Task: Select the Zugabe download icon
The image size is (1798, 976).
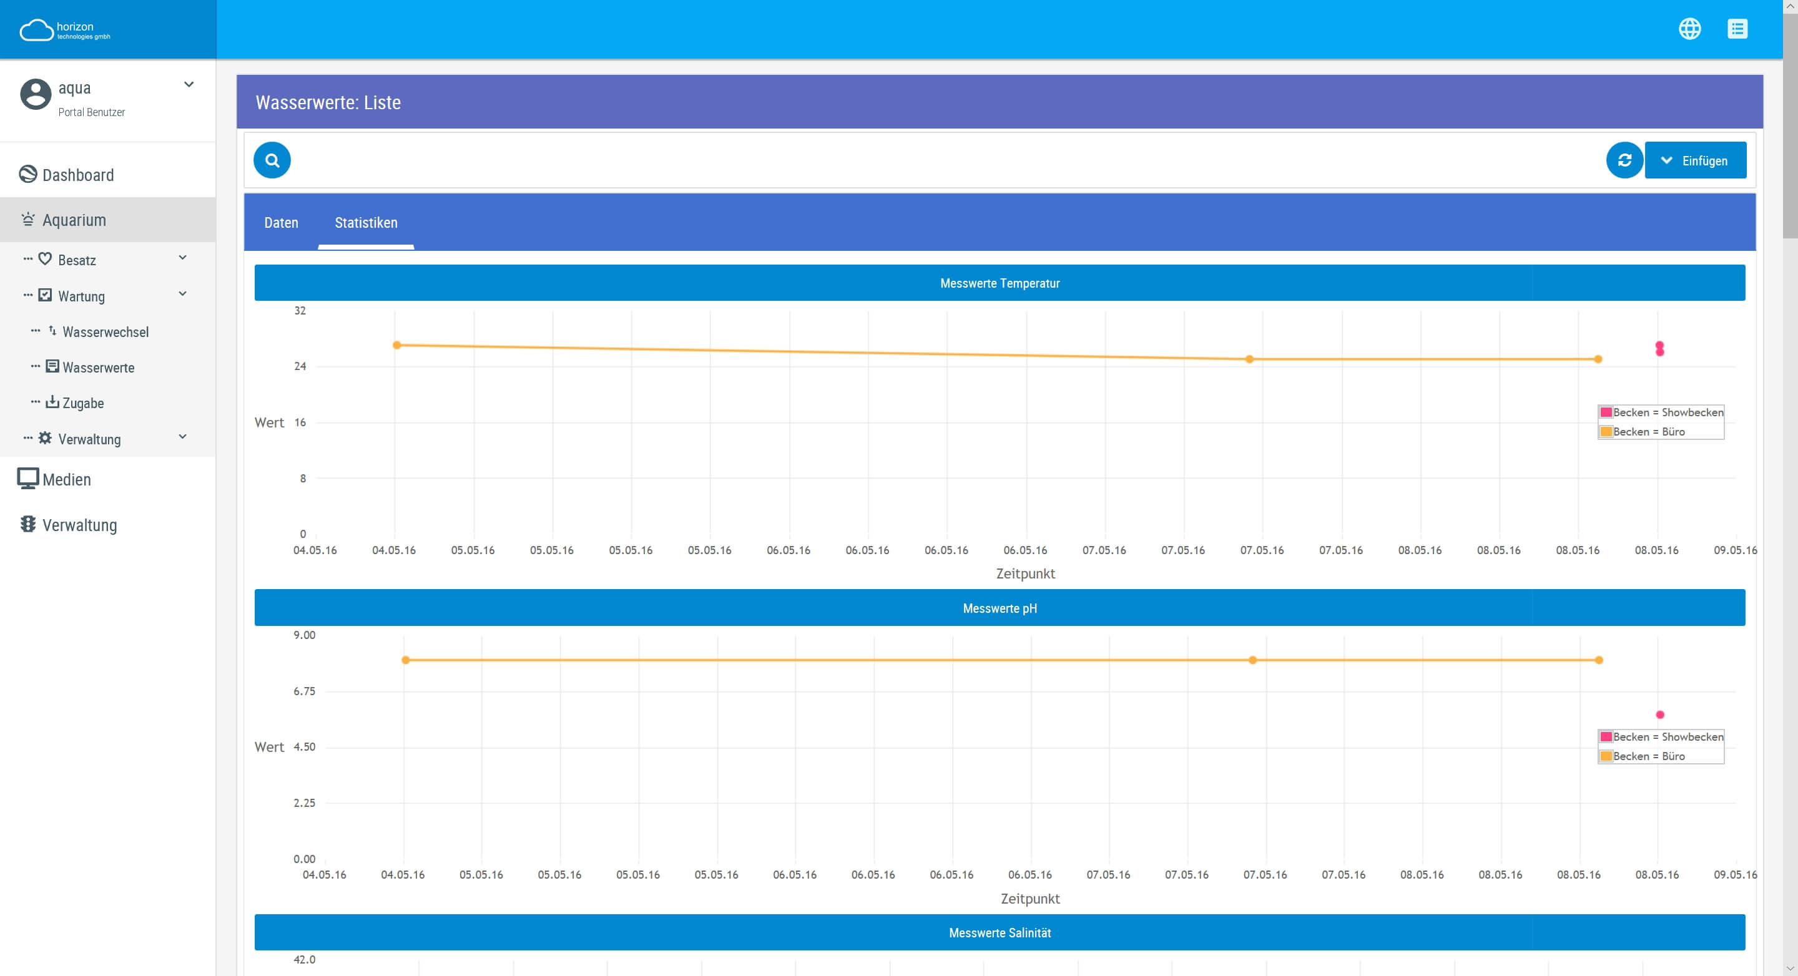Action: click(x=52, y=402)
